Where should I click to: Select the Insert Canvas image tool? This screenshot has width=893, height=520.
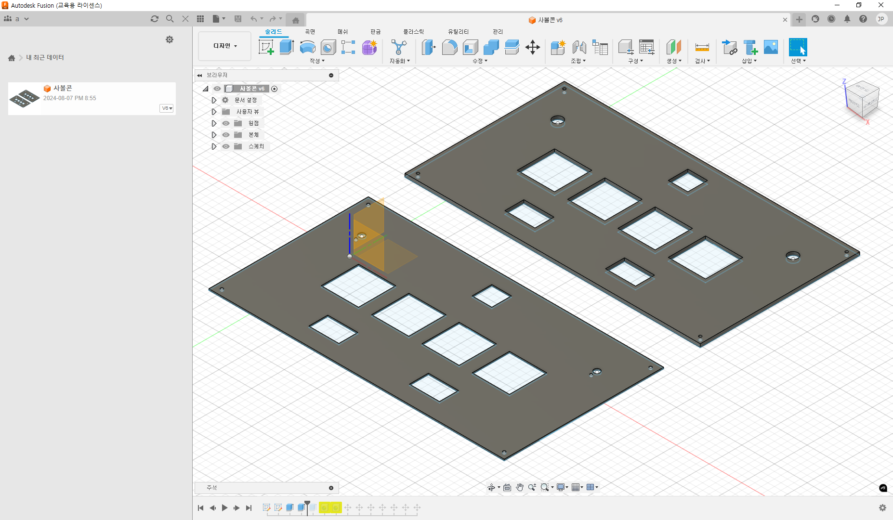(771, 47)
